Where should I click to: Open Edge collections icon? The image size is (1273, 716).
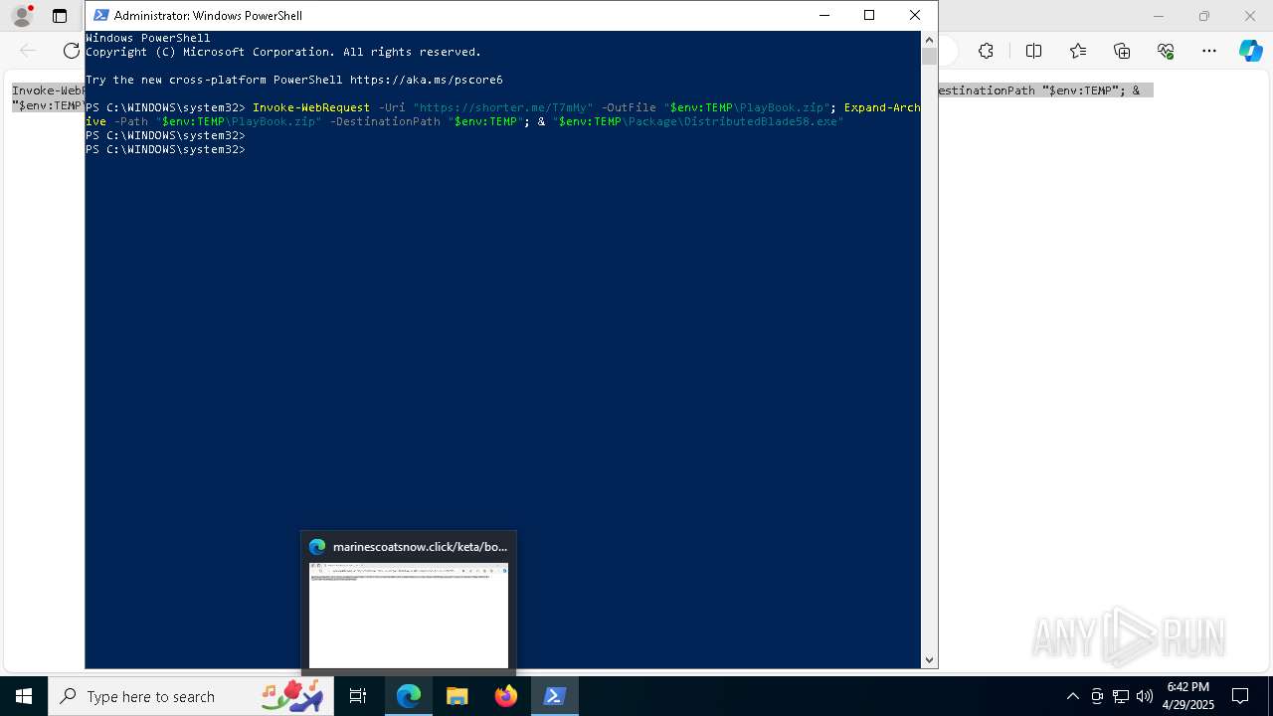pyautogui.click(x=1122, y=51)
